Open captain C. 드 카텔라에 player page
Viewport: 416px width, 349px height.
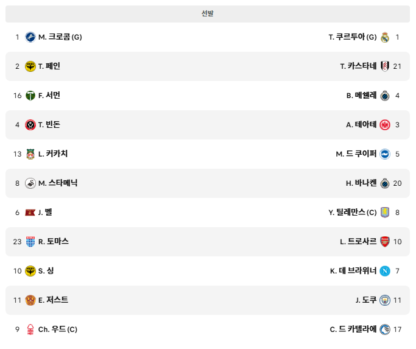tap(353, 329)
